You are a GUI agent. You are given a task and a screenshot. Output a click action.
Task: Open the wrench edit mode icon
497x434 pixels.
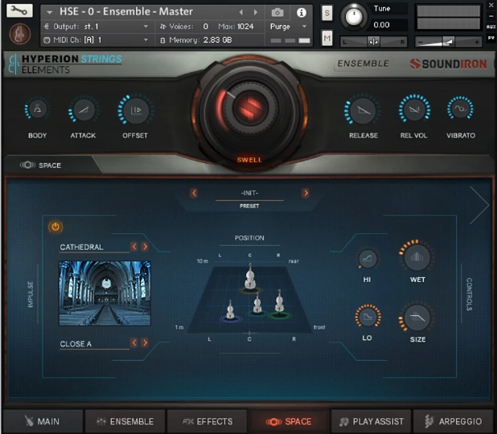19,10
